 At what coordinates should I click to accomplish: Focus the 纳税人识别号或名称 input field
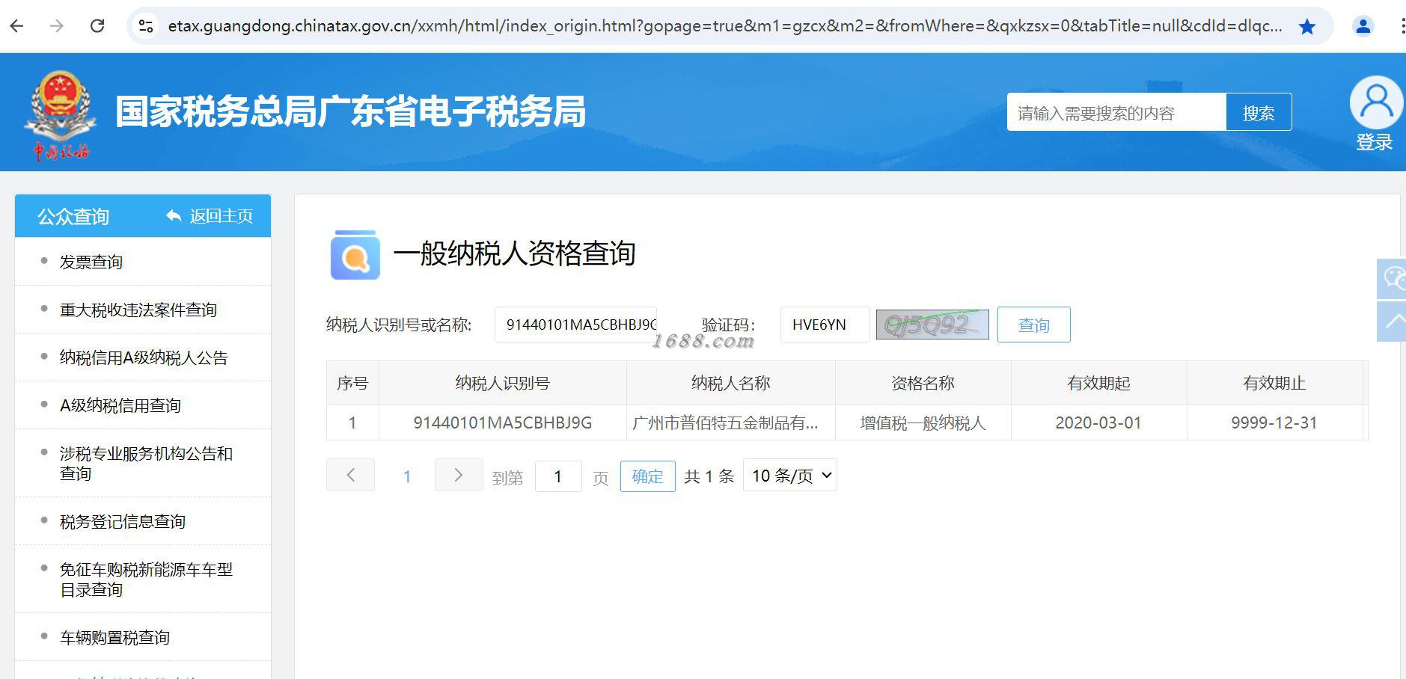pos(575,325)
